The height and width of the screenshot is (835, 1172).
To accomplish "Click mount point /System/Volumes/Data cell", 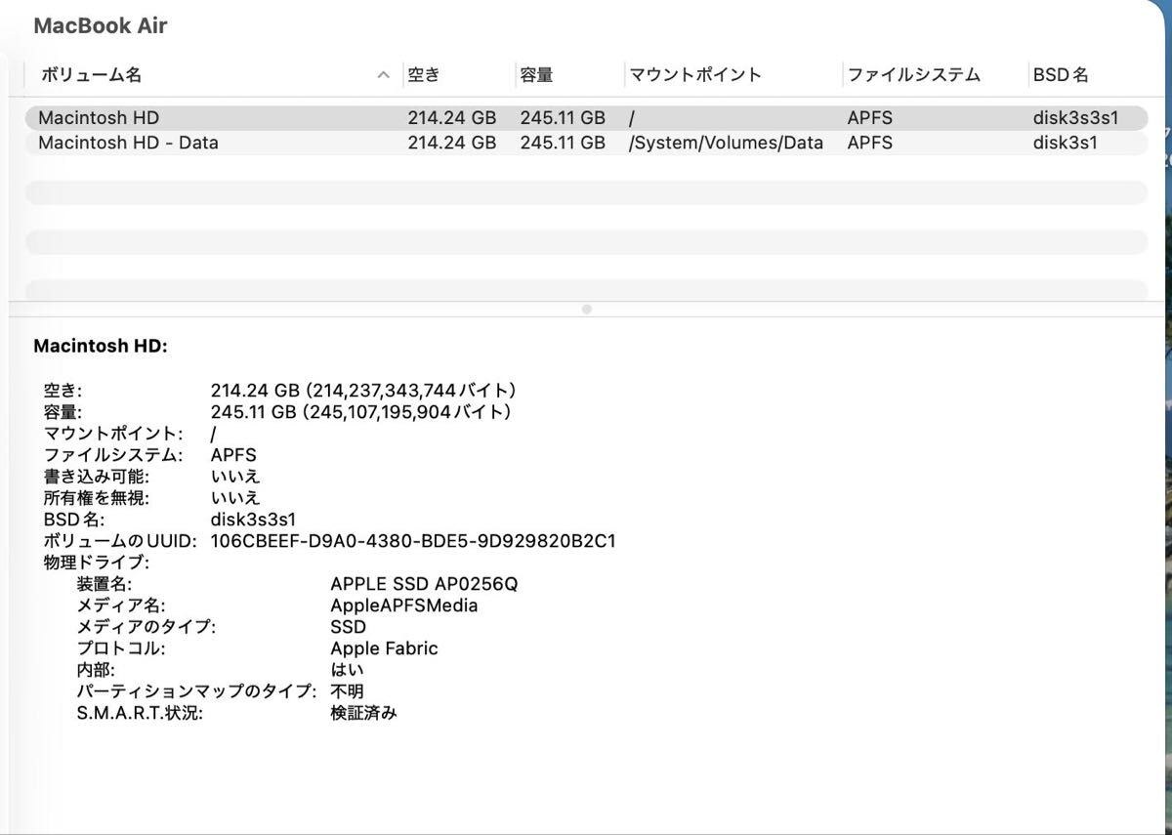I will (726, 143).
